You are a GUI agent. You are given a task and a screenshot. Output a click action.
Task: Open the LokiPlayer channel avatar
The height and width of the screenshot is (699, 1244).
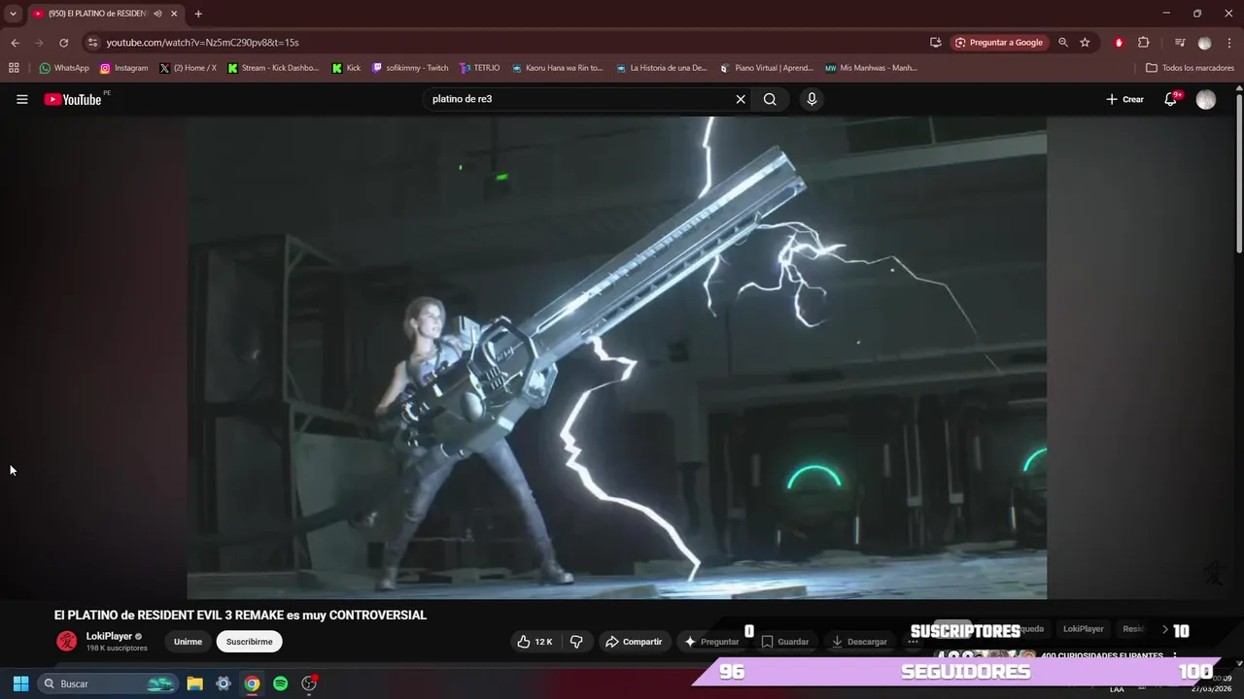click(66, 641)
